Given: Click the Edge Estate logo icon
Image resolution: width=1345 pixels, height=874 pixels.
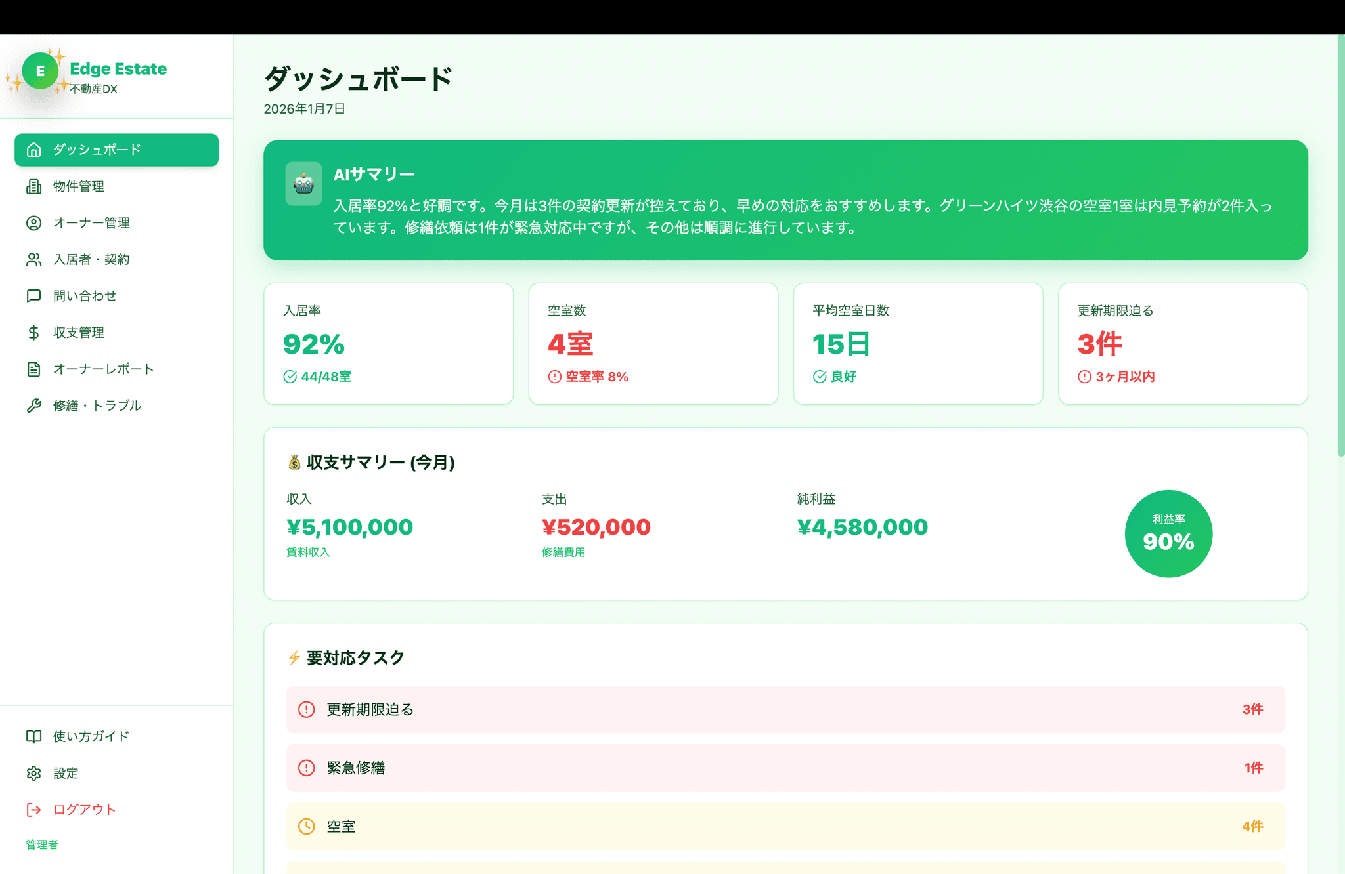Looking at the screenshot, I should tap(40, 71).
